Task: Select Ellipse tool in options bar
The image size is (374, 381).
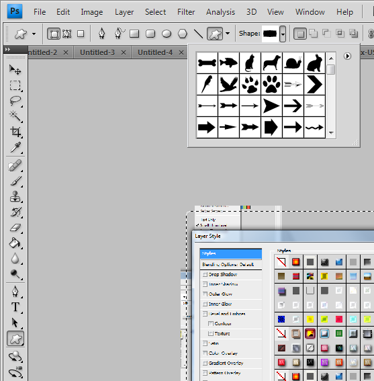Action: coord(167,34)
